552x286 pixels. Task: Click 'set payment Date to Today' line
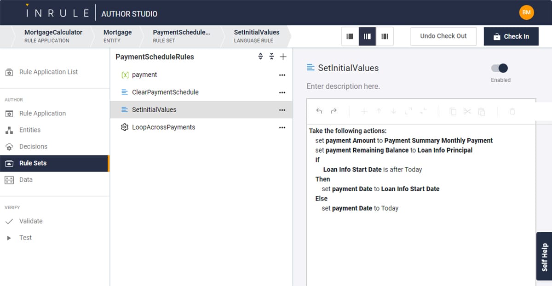click(360, 208)
